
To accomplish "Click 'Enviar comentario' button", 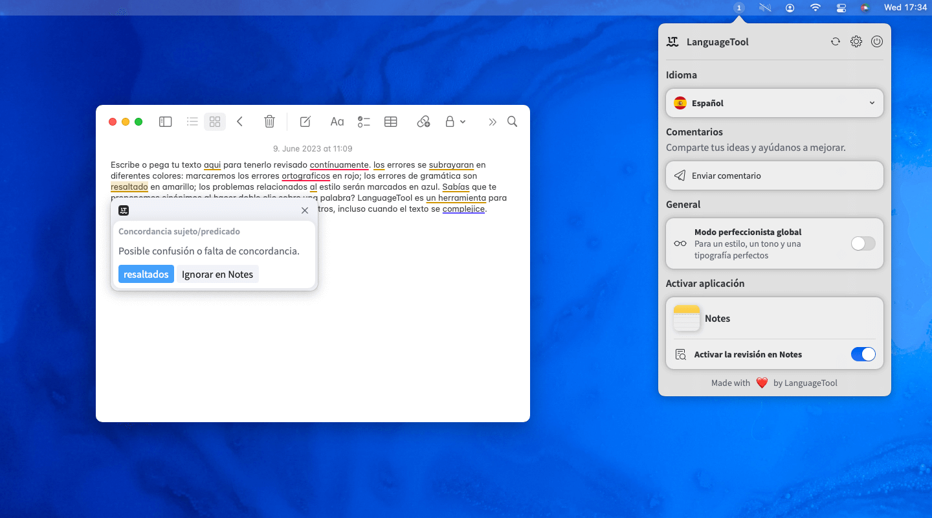I will [775, 175].
